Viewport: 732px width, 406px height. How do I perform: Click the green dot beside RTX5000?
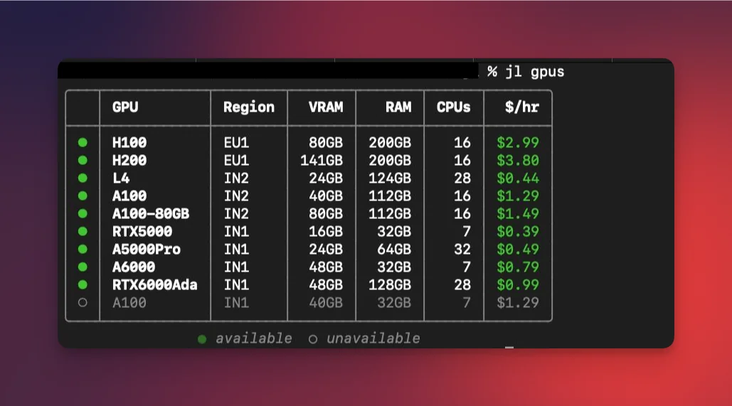[83, 231]
